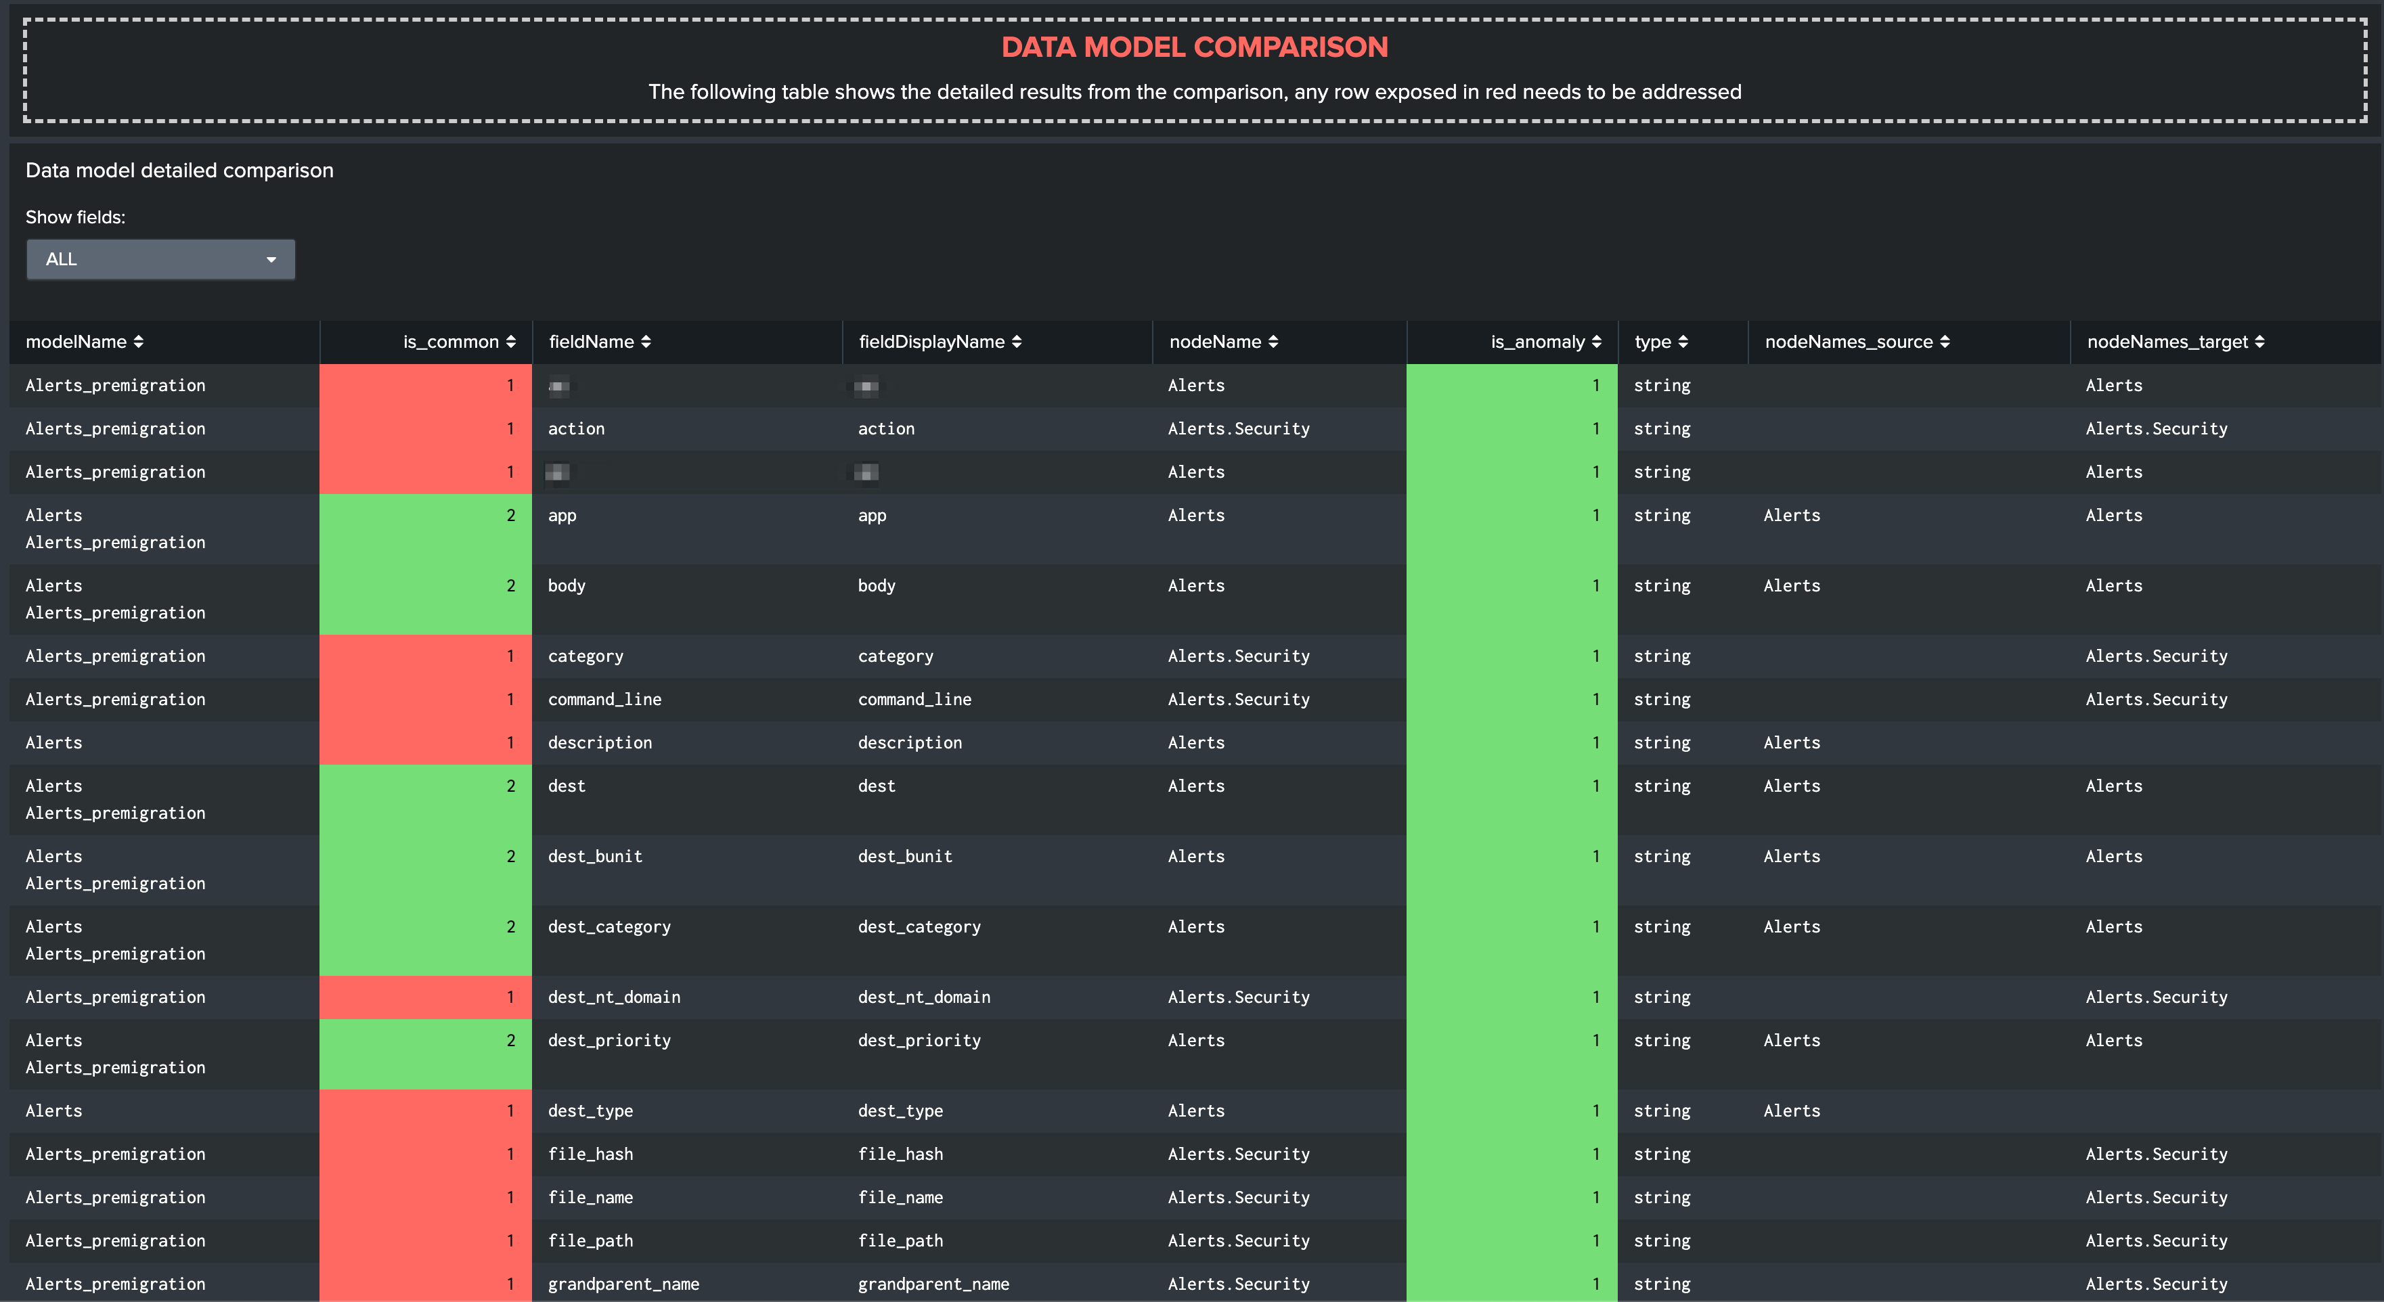This screenshot has height=1302, width=2384.
Task: Click fieldName column sort arrows
Action: click(646, 342)
